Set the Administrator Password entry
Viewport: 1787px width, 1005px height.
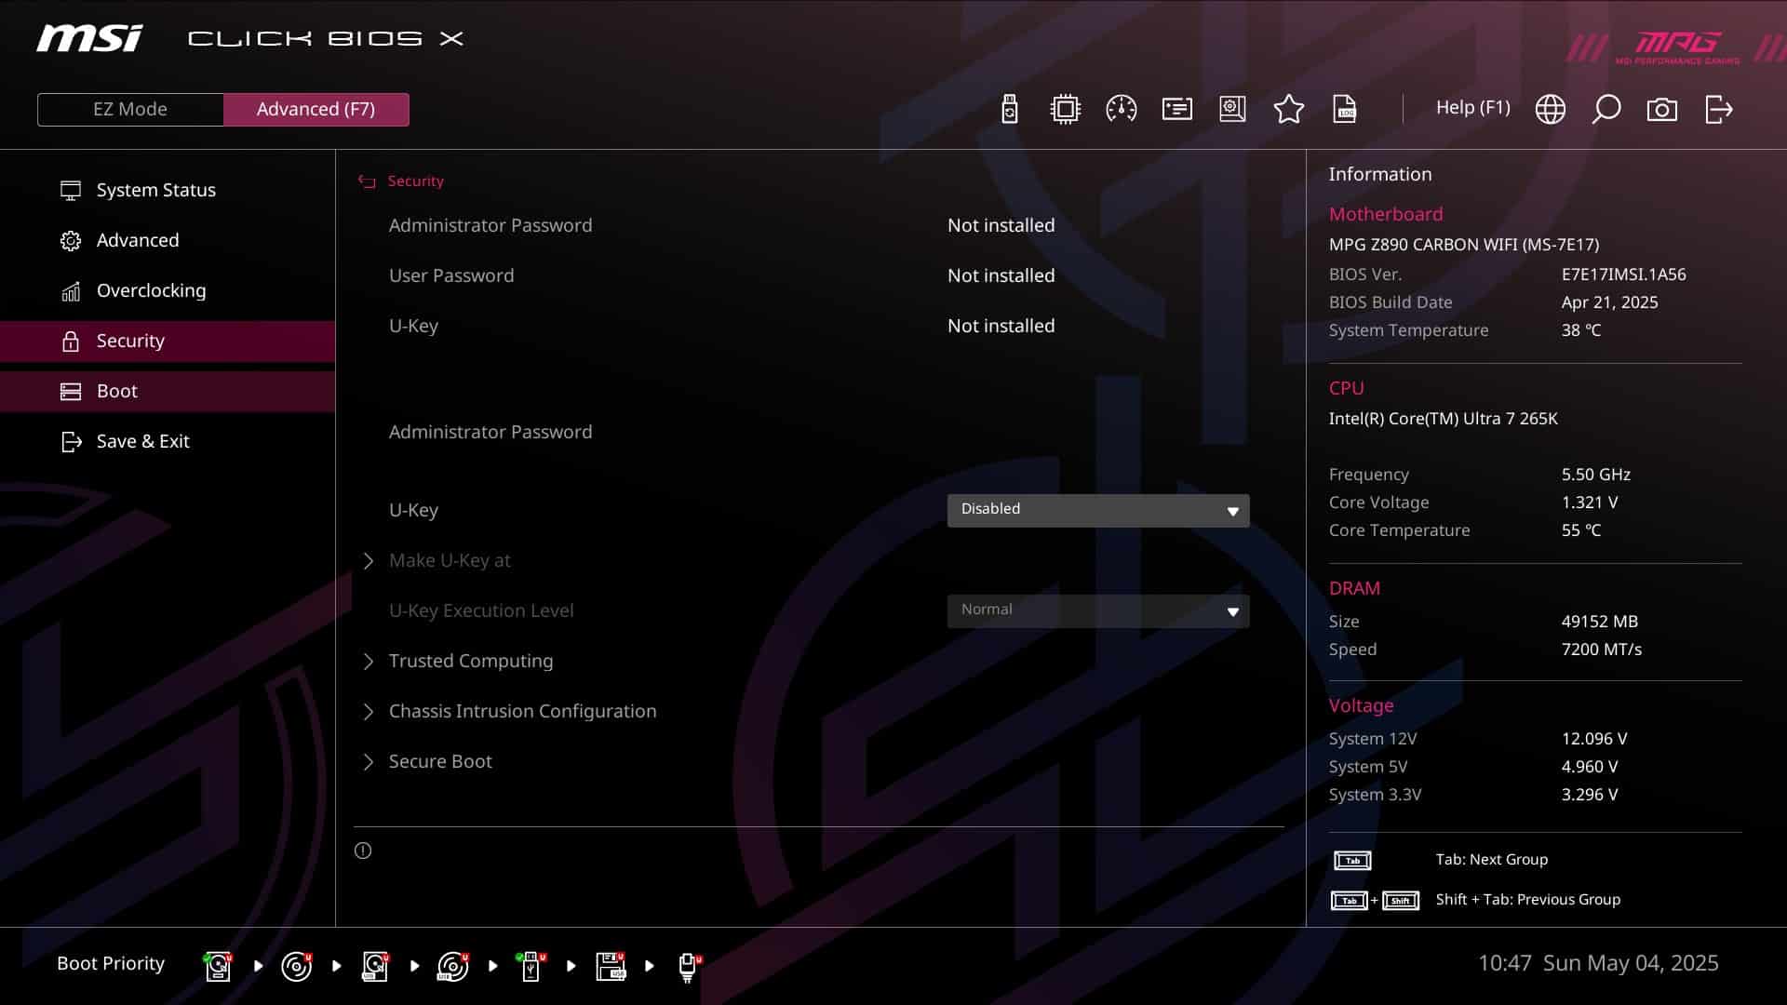coord(490,432)
